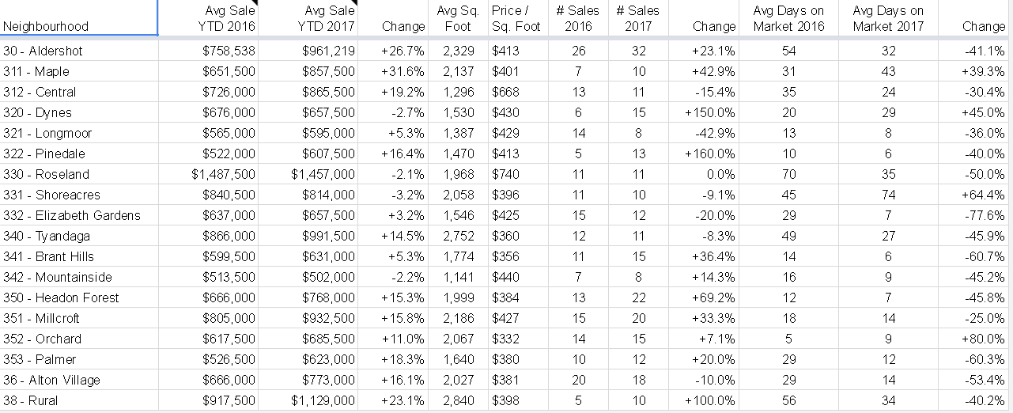Viewport: 1013px width, 413px height.
Task: Select the Avg Sq. Foot column header
Action: click(x=458, y=18)
